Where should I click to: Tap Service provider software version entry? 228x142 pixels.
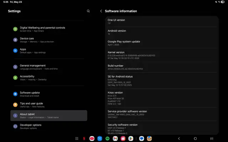click(162, 114)
